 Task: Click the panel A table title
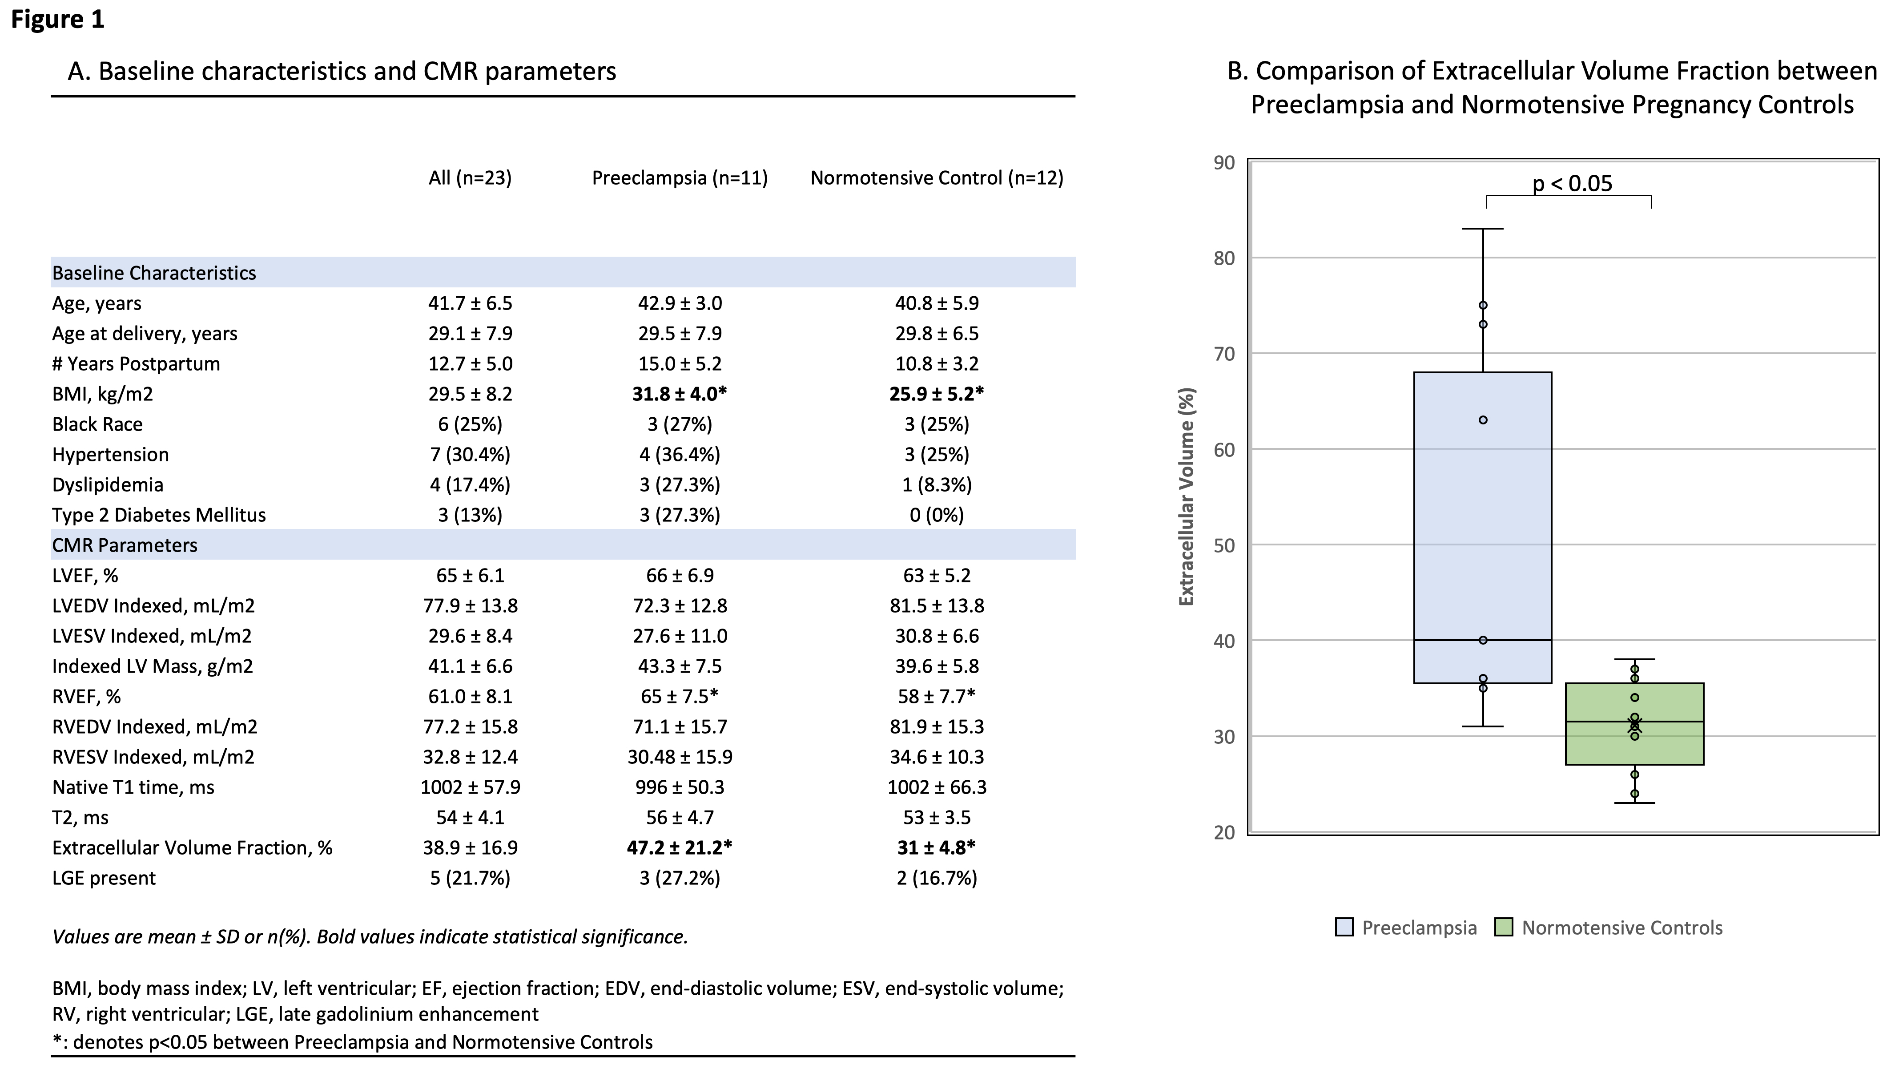tap(342, 71)
